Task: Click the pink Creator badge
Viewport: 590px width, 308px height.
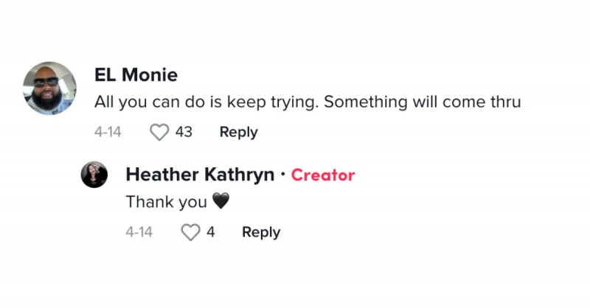Action: pyautogui.click(x=323, y=175)
